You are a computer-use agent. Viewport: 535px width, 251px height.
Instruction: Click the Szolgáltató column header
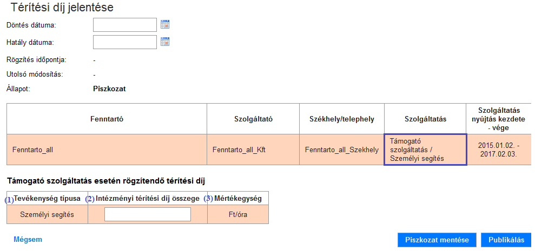[x=253, y=119]
